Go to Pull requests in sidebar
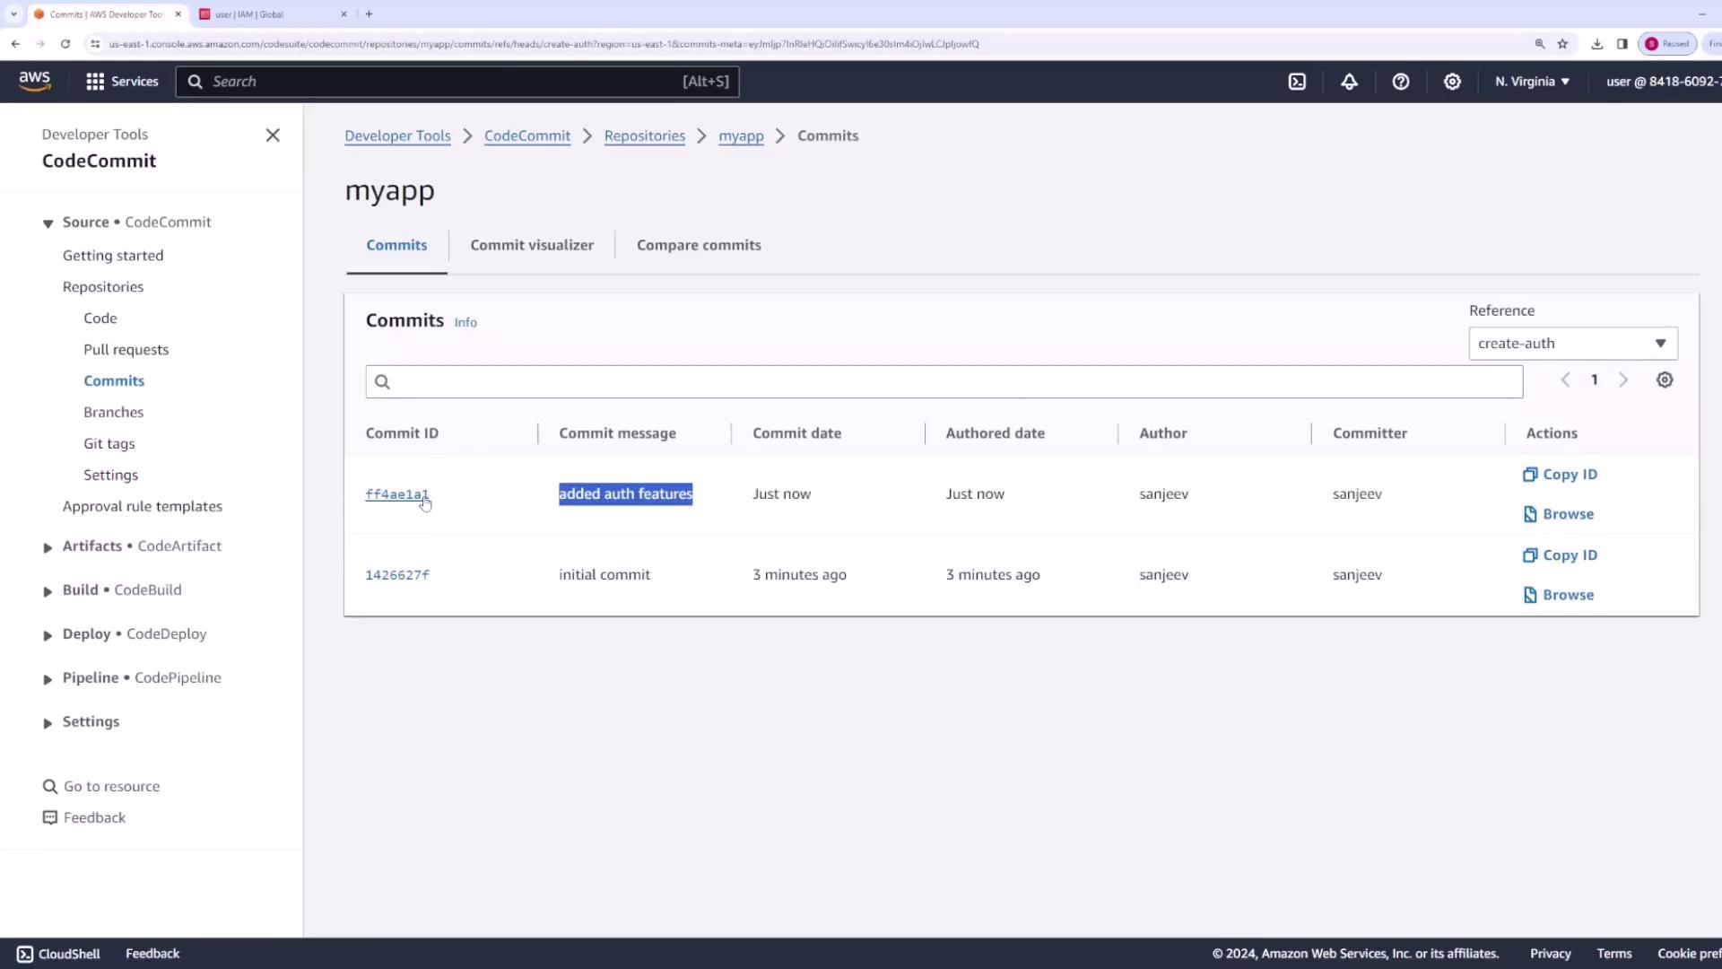The height and width of the screenshot is (969, 1722). [x=126, y=350]
